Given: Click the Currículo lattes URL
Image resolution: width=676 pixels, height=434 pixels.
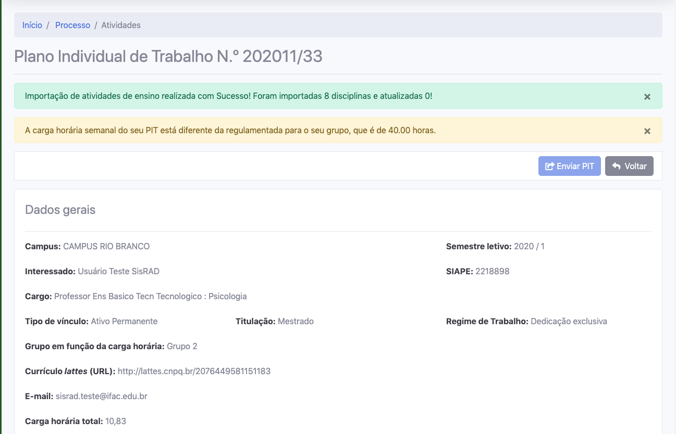Looking at the screenshot, I should [x=194, y=371].
